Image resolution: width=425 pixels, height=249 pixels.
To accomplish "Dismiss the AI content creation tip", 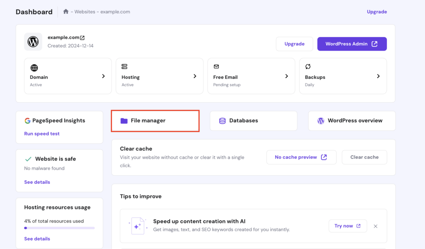I will coord(376,226).
